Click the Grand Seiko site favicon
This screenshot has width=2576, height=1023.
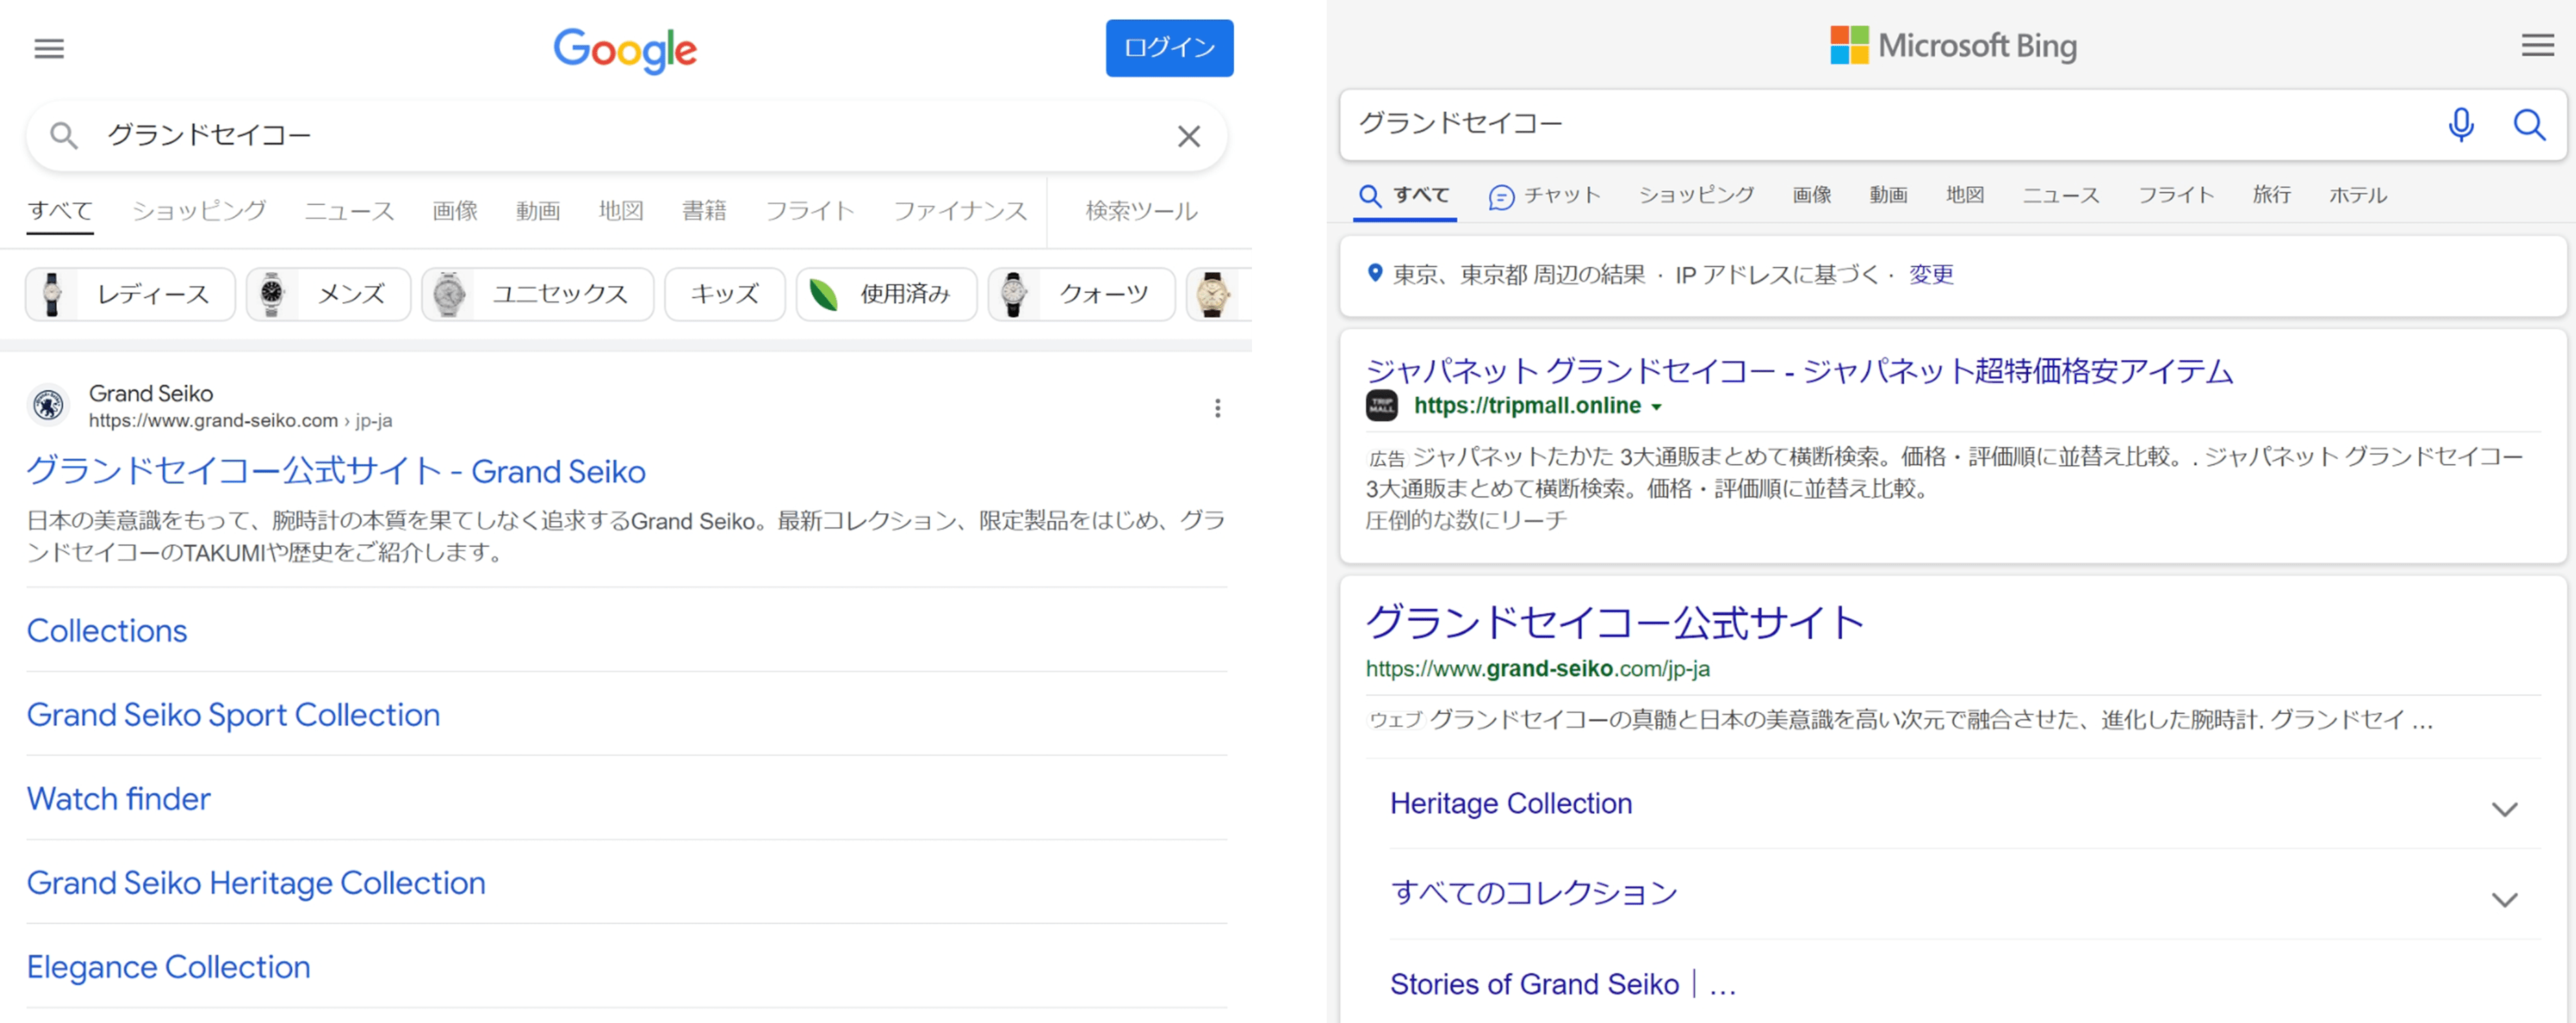48,405
